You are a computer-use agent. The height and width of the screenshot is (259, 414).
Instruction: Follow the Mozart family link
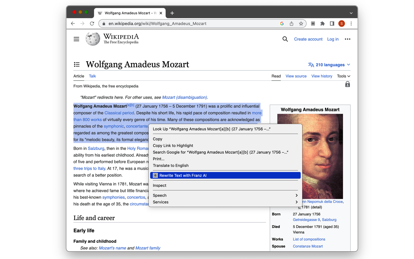(148, 248)
